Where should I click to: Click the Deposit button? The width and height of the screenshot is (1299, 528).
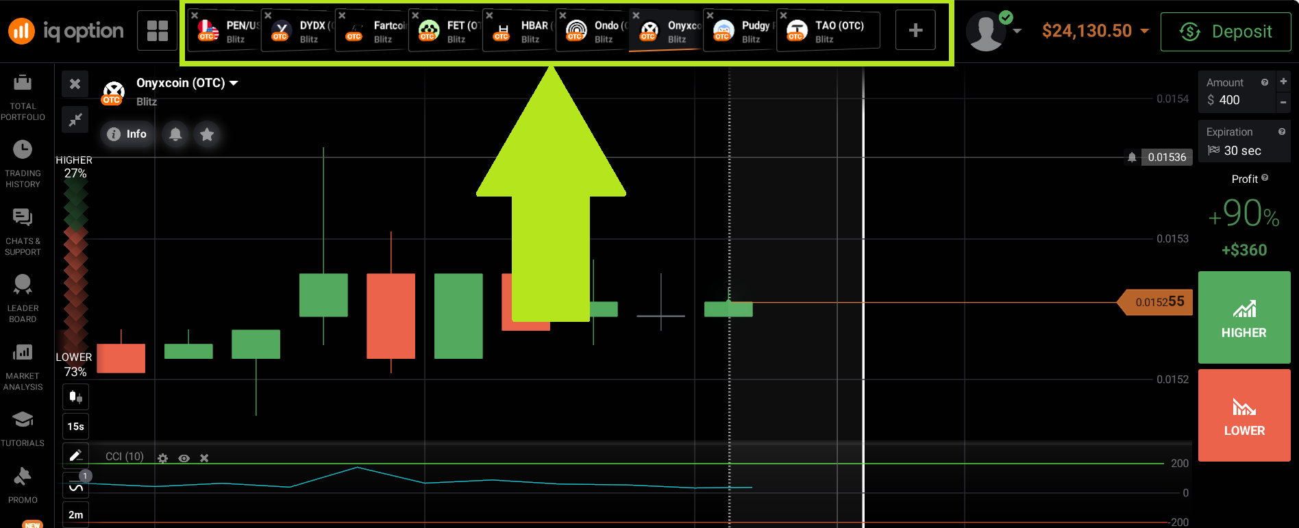[1225, 32]
